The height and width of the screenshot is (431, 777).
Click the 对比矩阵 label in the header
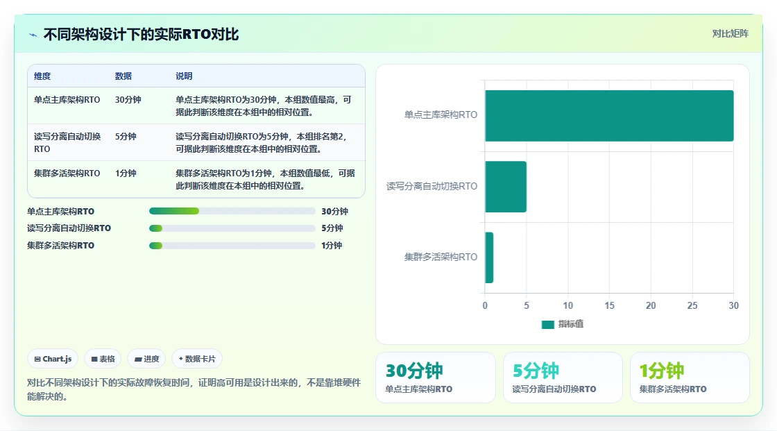[x=730, y=34]
